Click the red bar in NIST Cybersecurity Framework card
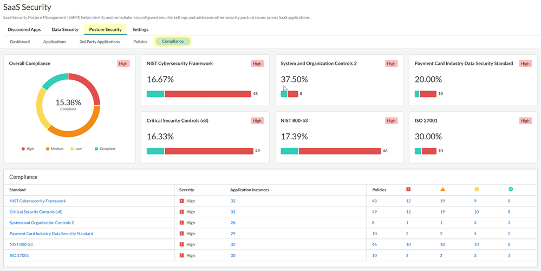The image size is (541, 271). tap(207, 94)
